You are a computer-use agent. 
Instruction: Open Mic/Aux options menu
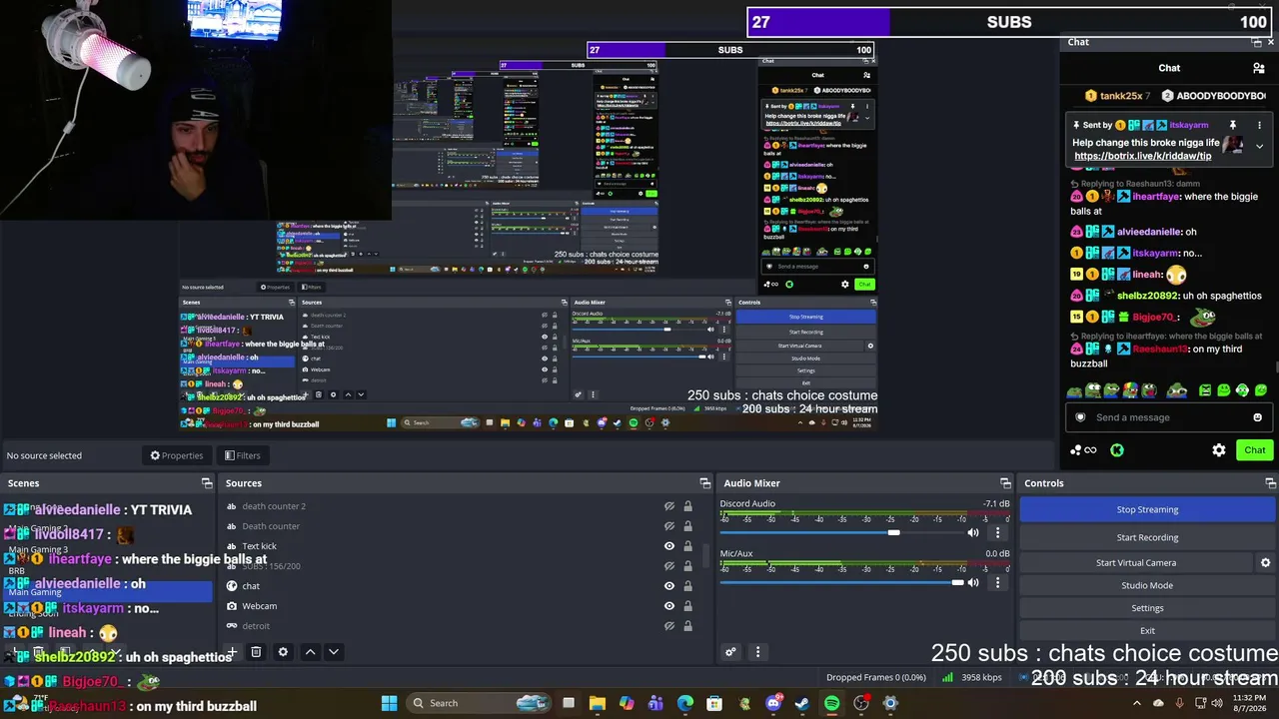997,582
